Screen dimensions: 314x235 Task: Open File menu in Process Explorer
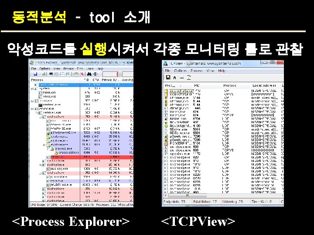click(34, 69)
